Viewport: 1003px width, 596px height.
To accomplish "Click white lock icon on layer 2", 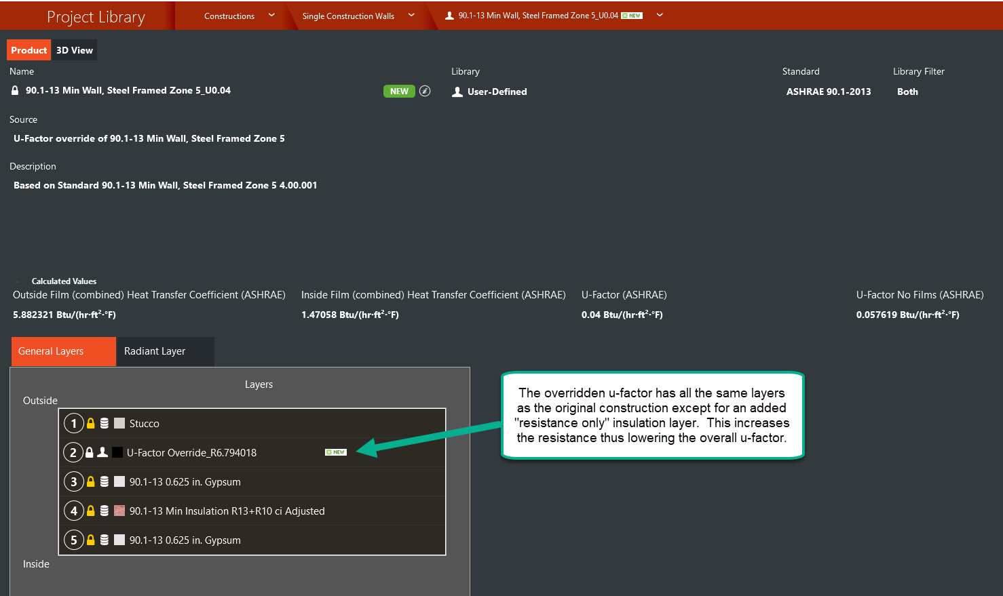I will [x=89, y=452].
